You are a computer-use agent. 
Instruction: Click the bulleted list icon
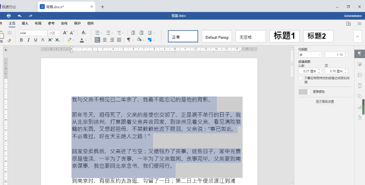[x=97, y=33]
